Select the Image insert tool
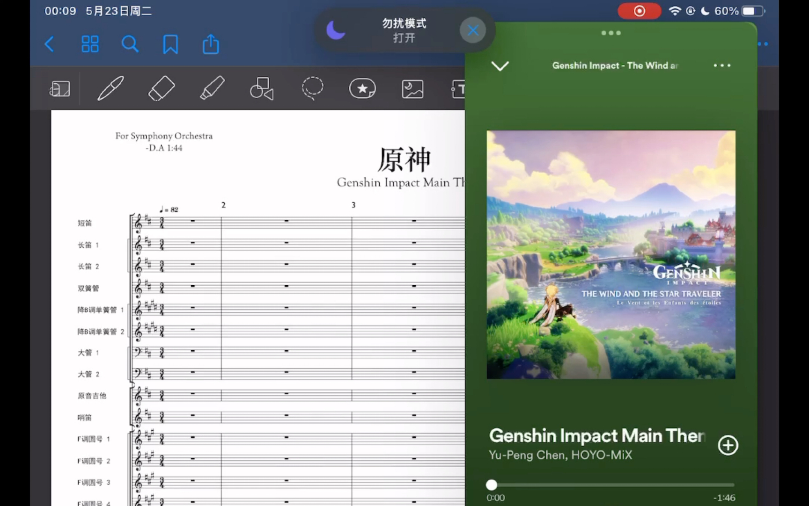This screenshot has height=506, width=809. coord(412,89)
